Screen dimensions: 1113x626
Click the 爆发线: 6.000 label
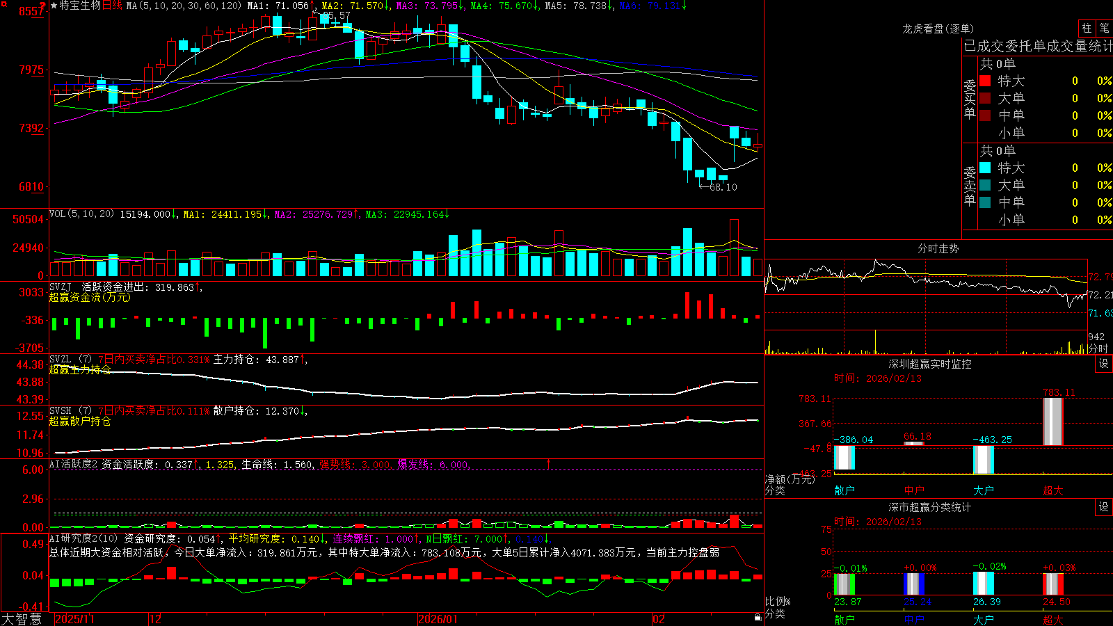tap(433, 464)
